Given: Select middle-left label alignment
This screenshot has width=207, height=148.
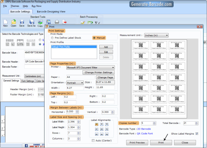Looking at the screenshot, I should pos(97,129).
